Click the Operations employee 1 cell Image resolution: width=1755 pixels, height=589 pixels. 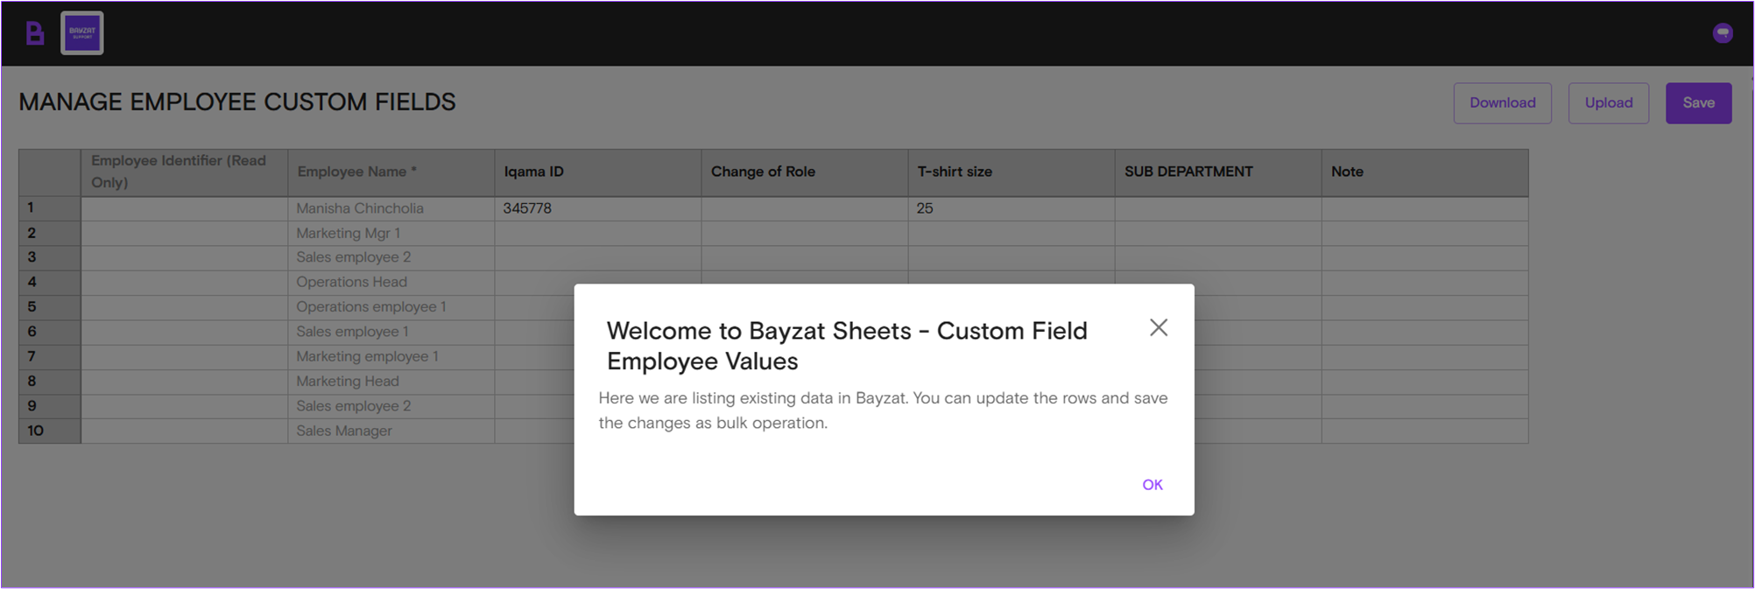391,307
